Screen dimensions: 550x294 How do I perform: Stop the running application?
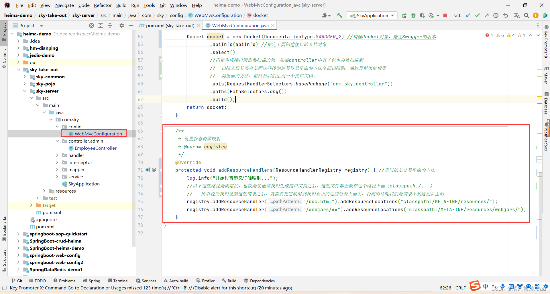[x=445, y=15]
